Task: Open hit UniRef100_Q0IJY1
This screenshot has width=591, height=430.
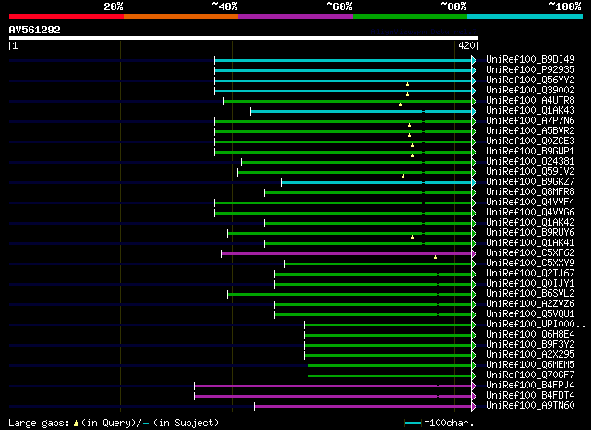Action: tap(530, 284)
